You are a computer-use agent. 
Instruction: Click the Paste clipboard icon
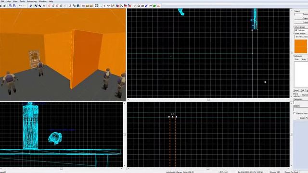pos(78,6)
